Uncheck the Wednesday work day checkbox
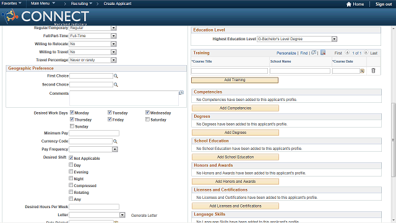Image resolution: width=396 pixels, height=223 pixels. [147, 112]
